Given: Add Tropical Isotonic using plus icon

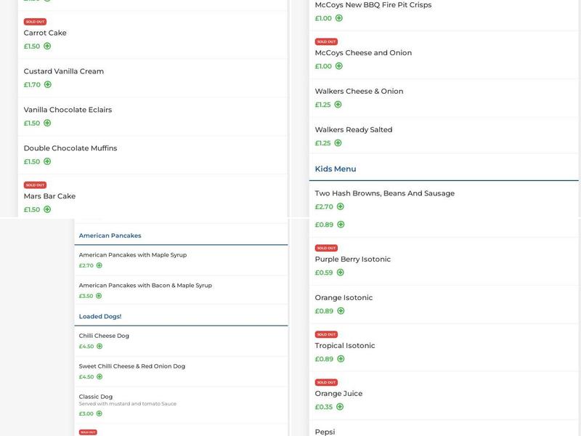Looking at the screenshot, I should point(340,359).
